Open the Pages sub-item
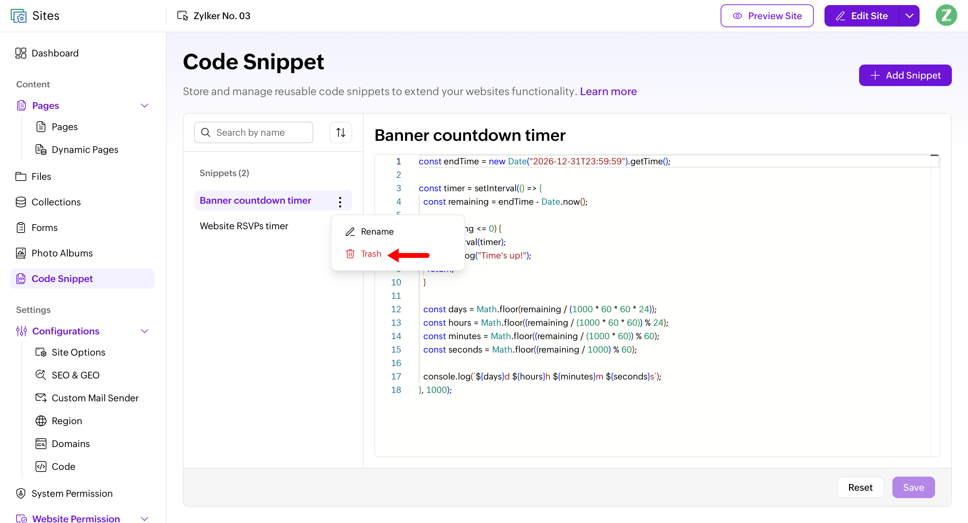Viewport: 968px width, 523px height. pyautogui.click(x=57, y=127)
